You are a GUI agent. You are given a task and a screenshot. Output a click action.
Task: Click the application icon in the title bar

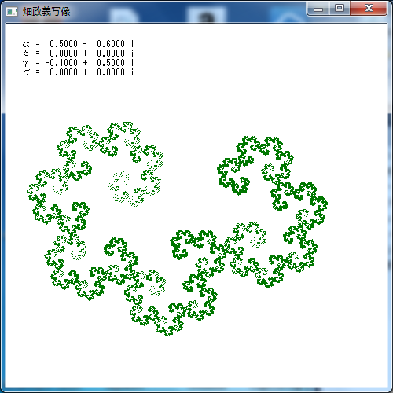click(x=12, y=11)
